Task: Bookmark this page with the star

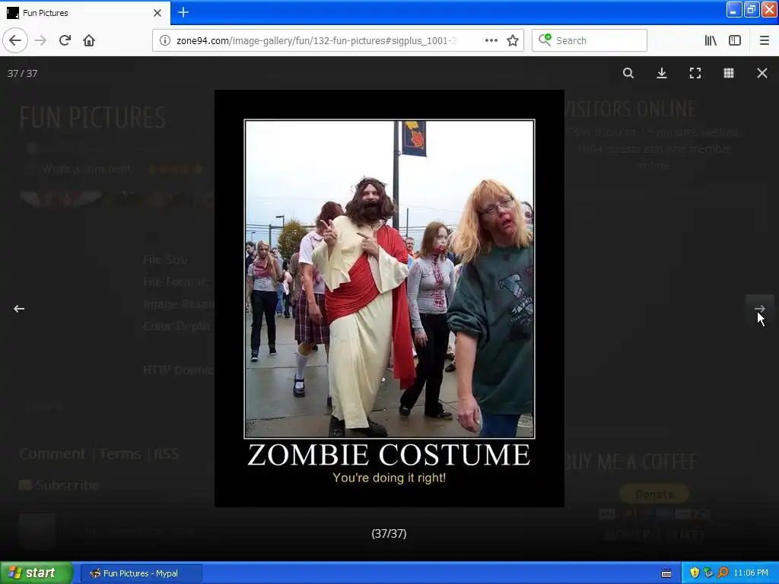Action: click(513, 40)
